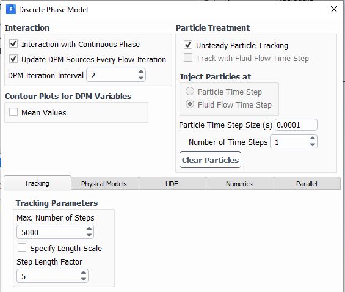
Task: Click the Fluent app icon in title bar
Action: coord(11,9)
